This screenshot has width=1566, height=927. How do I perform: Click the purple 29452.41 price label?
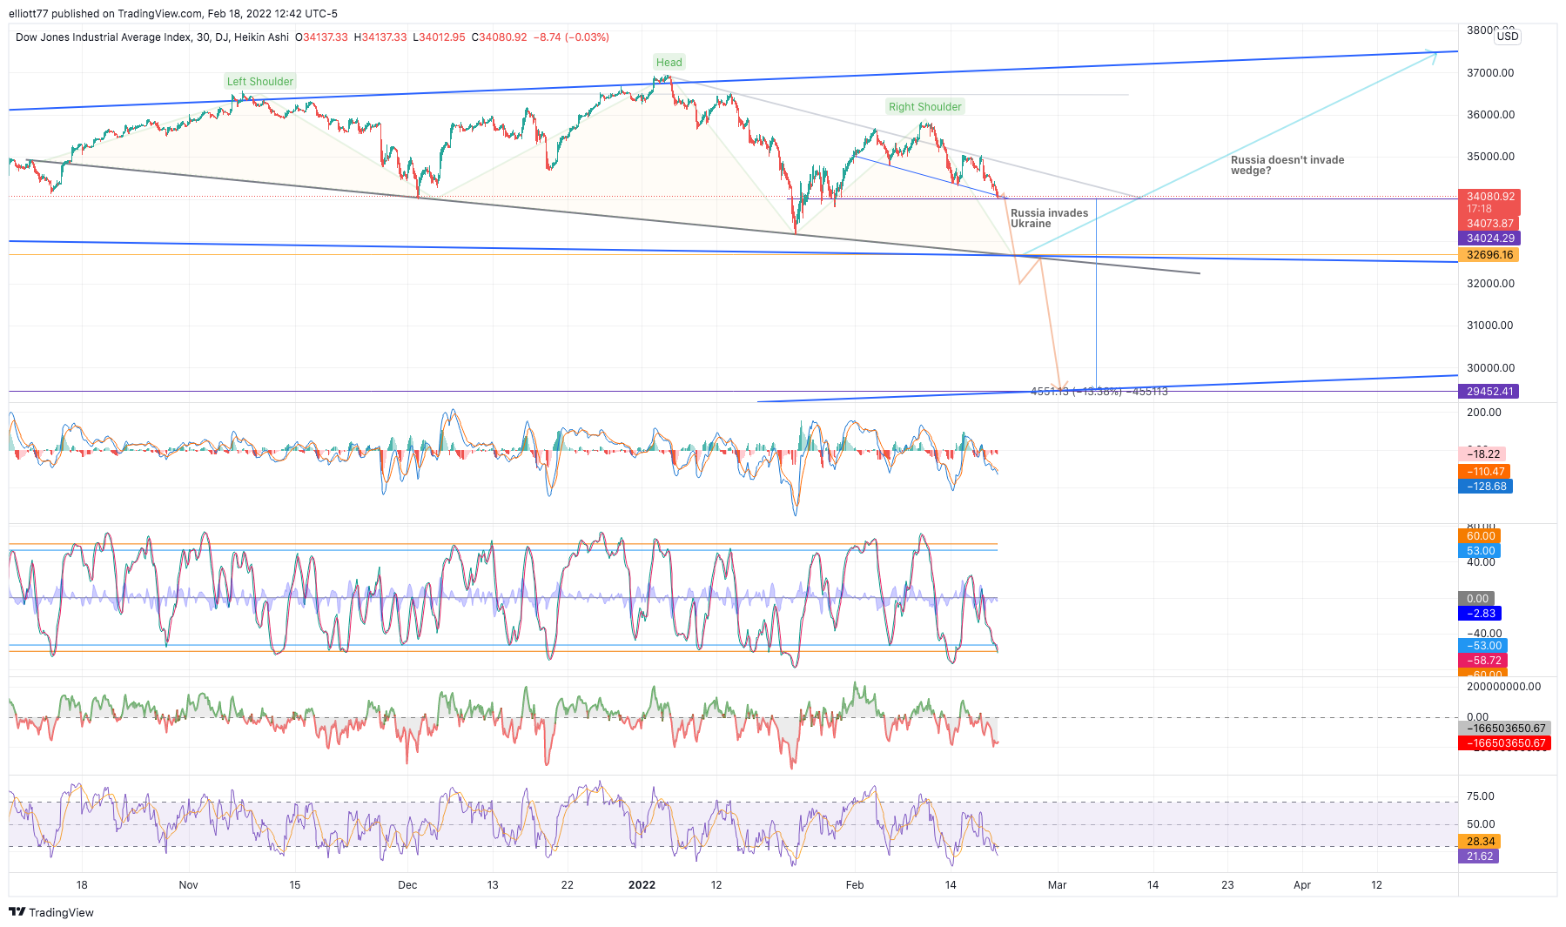pos(1489,392)
